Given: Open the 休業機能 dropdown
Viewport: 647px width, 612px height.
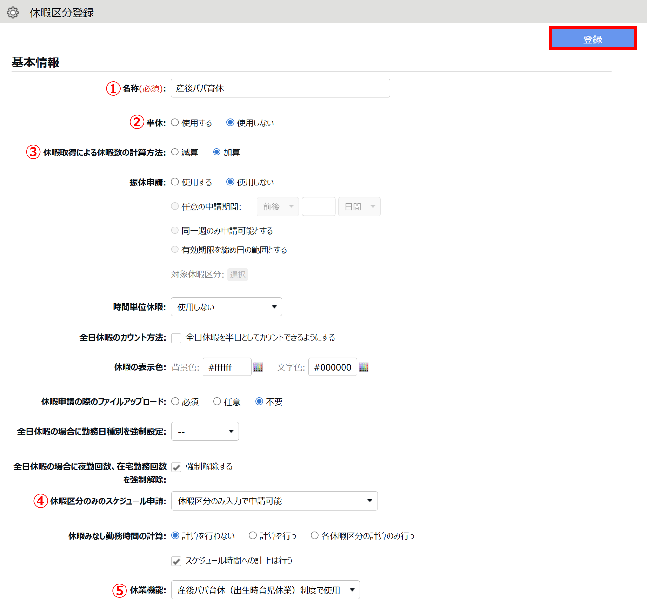Looking at the screenshot, I should pos(265,590).
